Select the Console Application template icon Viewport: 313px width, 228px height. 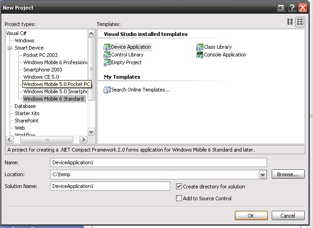(x=200, y=55)
